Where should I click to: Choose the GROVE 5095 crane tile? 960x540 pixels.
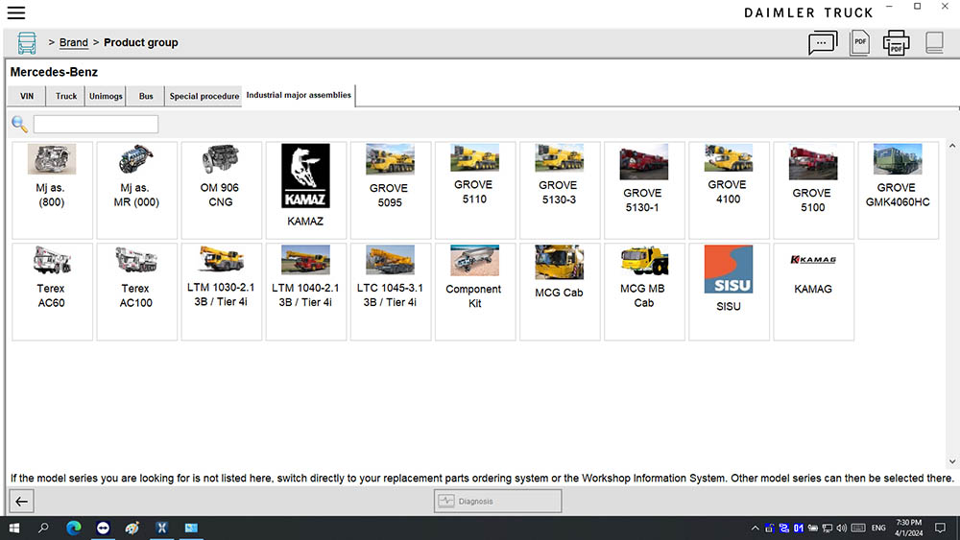click(390, 190)
